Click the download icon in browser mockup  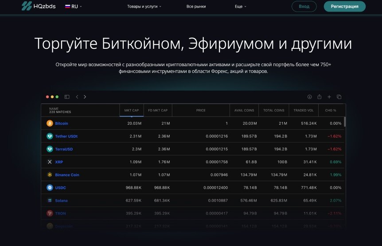(x=309, y=97)
